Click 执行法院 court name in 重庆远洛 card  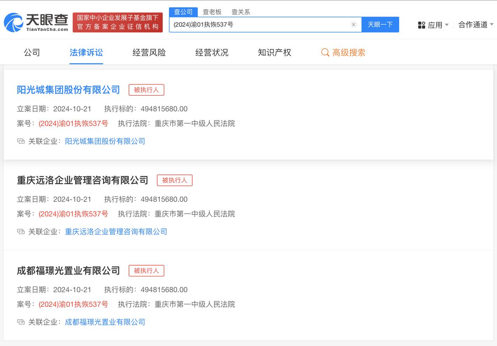(x=195, y=214)
